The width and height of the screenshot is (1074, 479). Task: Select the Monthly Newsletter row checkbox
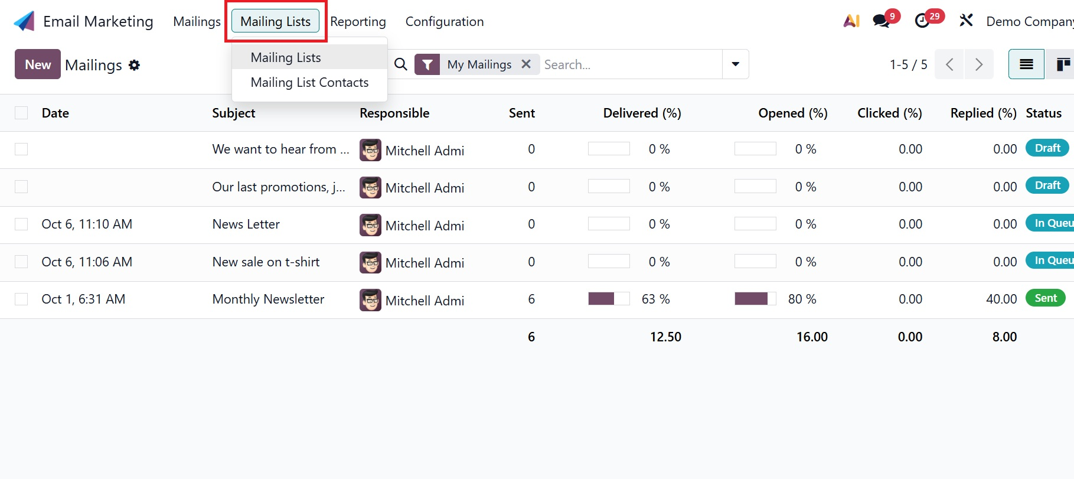[21, 299]
